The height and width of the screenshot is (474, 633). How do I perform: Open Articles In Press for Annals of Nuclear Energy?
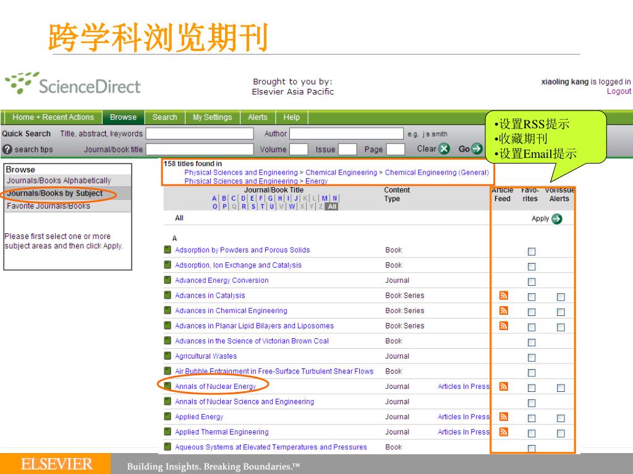coord(464,386)
